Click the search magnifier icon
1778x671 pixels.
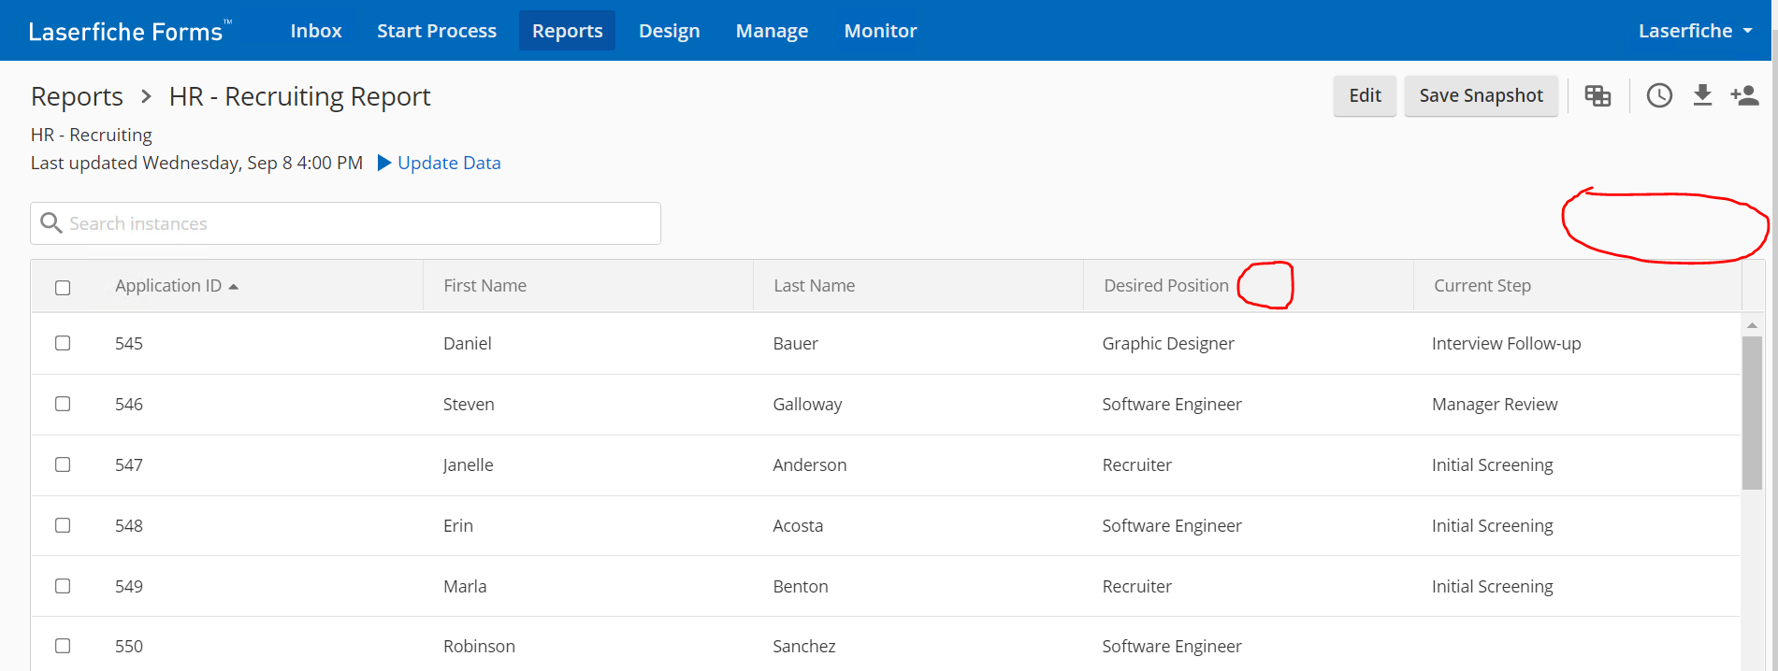click(51, 223)
